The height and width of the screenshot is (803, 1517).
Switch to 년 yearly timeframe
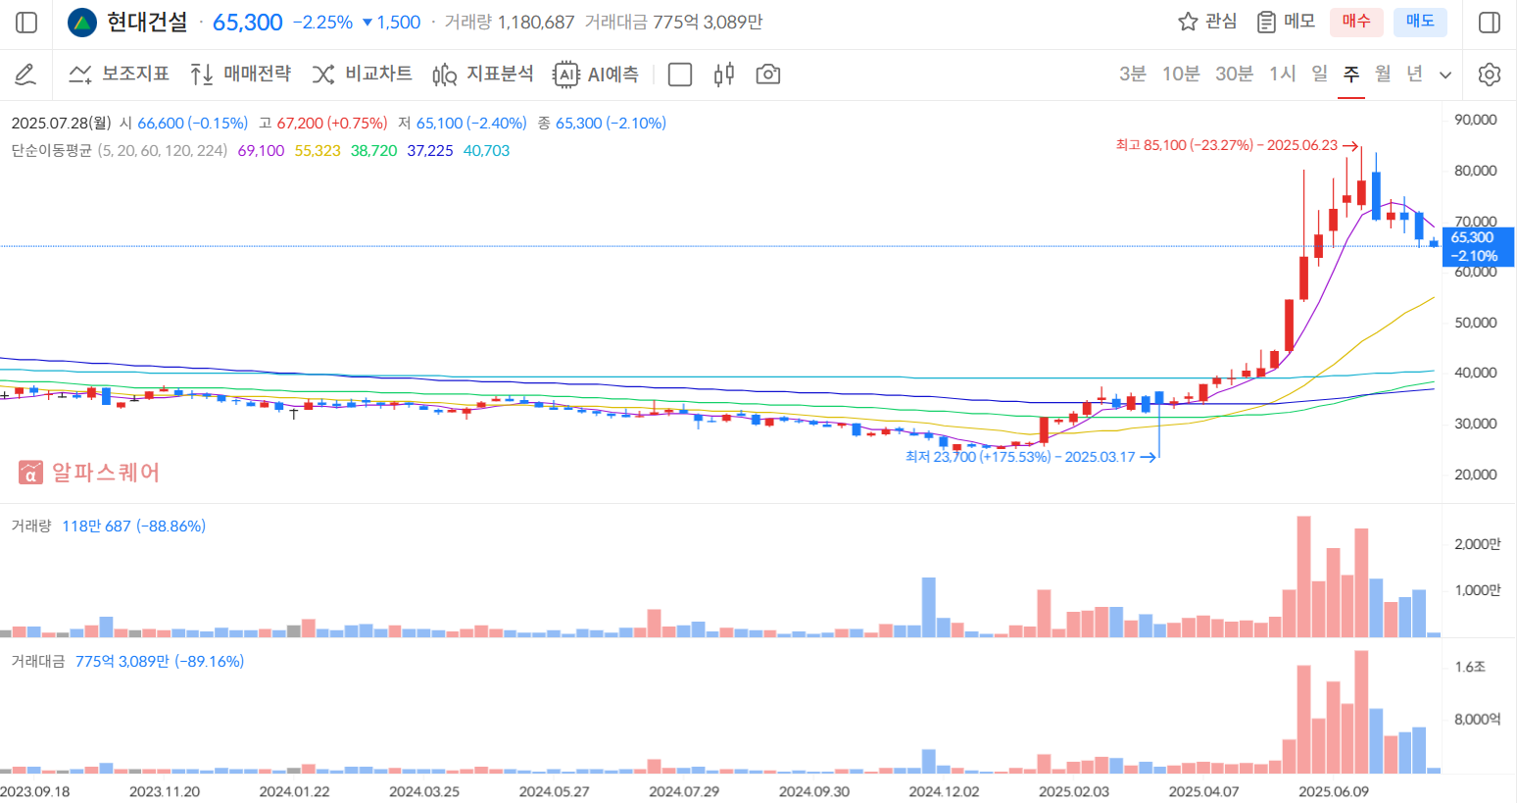point(1414,75)
